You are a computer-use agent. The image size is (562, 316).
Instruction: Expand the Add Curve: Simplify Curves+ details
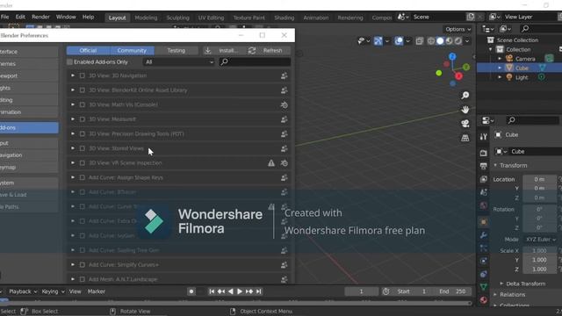73,265
